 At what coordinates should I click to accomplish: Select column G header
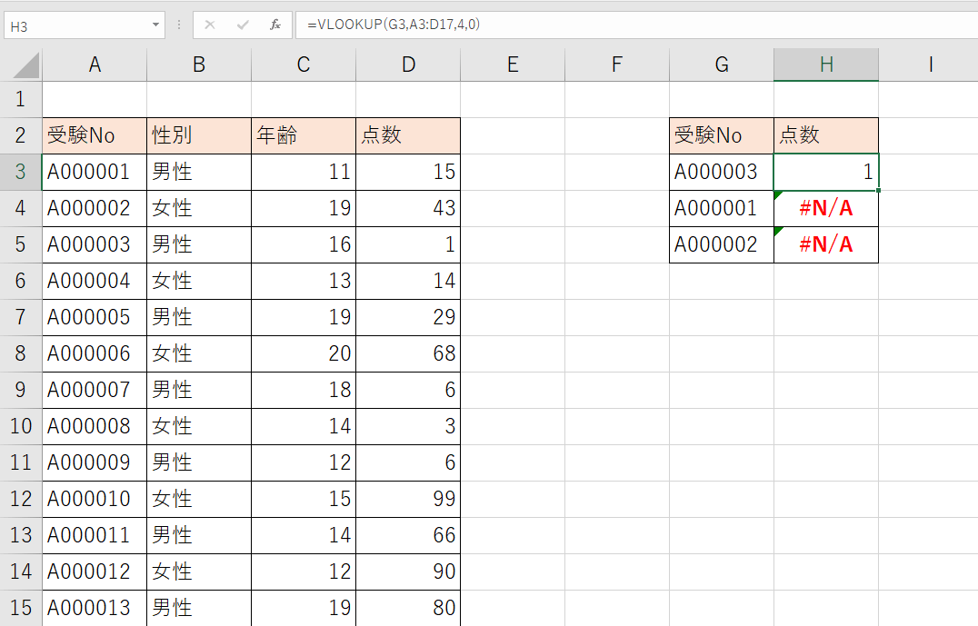[721, 65]
